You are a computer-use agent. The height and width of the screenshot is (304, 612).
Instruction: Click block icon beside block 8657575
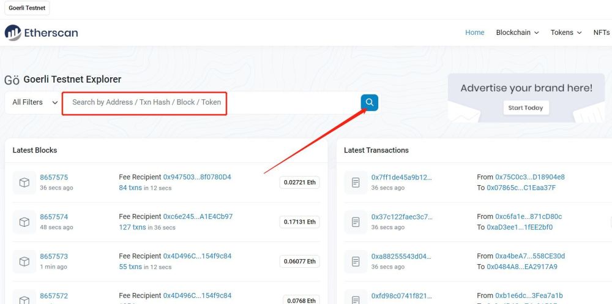[x=24, y=183]
